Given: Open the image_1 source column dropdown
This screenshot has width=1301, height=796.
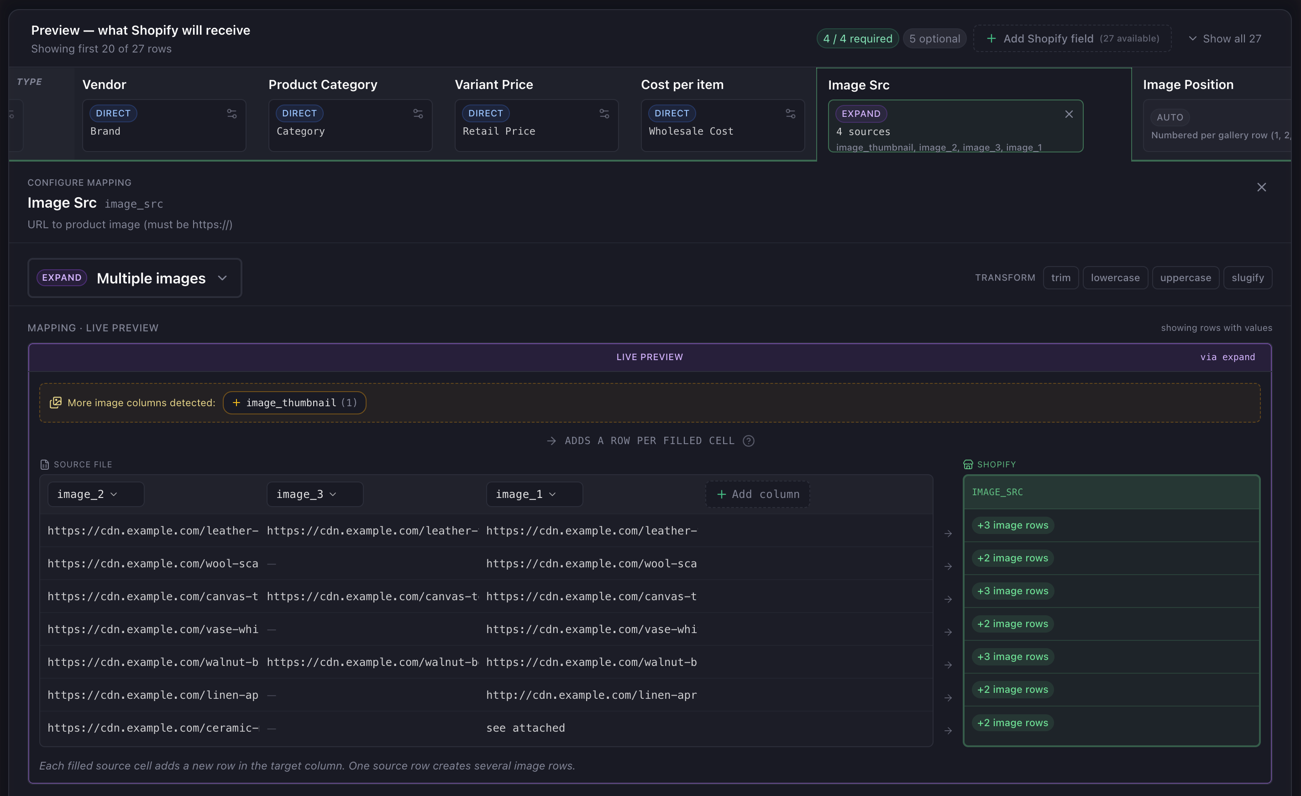Looking at the screenshot, I should pos(535,494).
